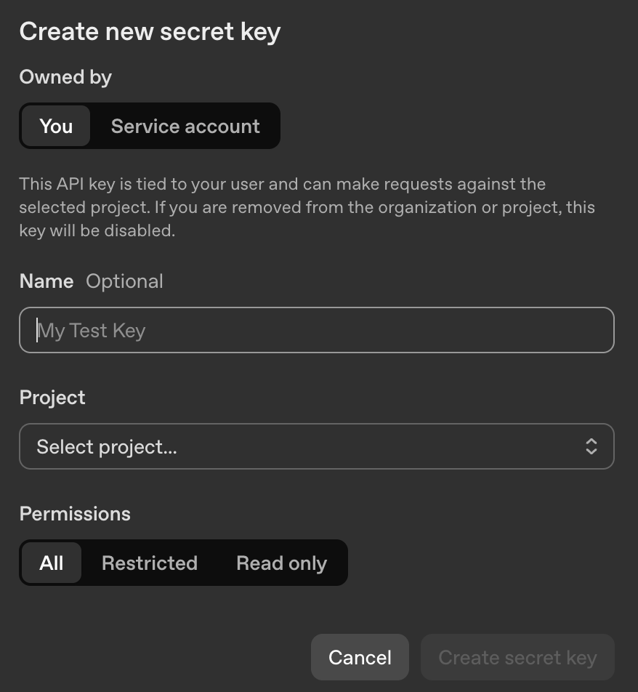This screenshot has height=692, width=638.
Task: Click the "Project" field label
Action: pyautogui.click(x=52, y=398)
